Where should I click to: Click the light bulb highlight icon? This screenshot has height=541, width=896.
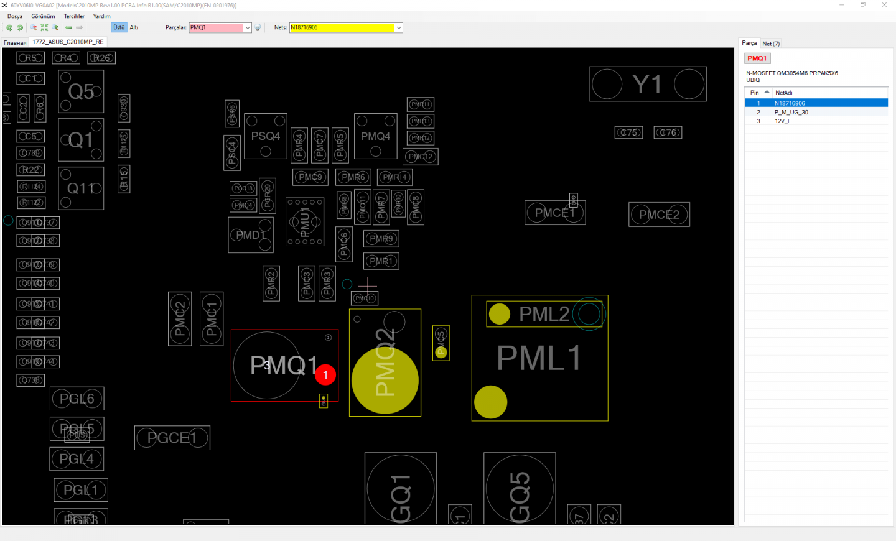[258, 27]
